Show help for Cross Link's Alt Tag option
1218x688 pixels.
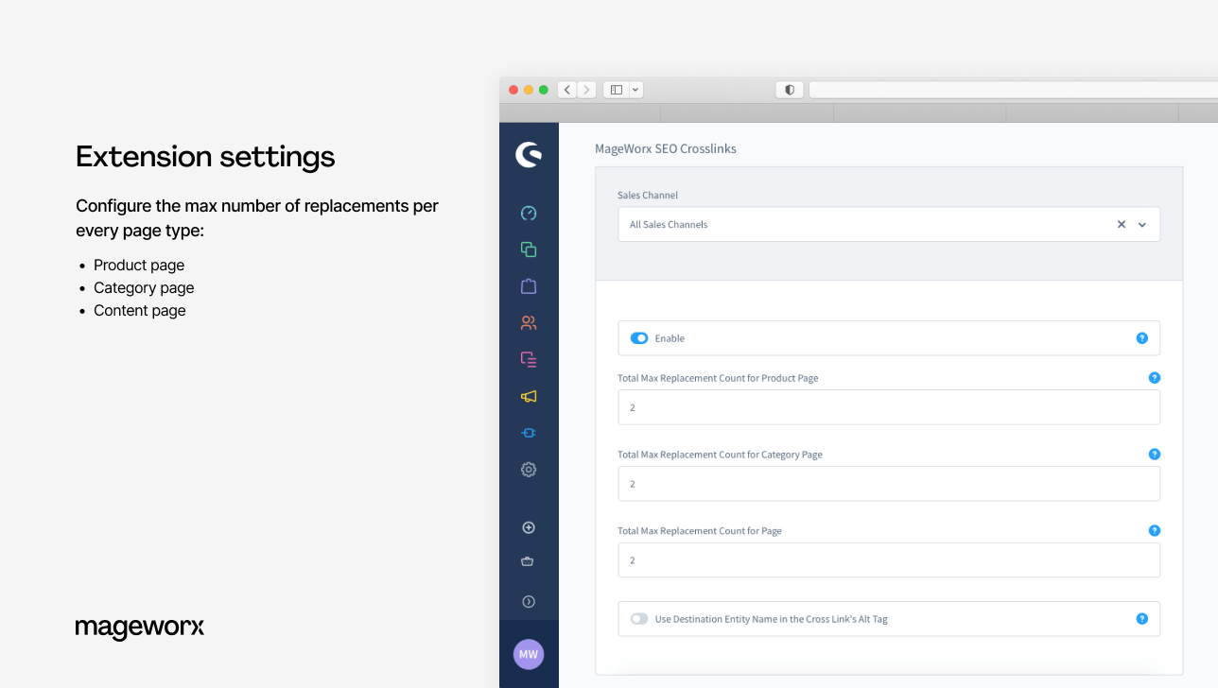tap(1141, 619)
